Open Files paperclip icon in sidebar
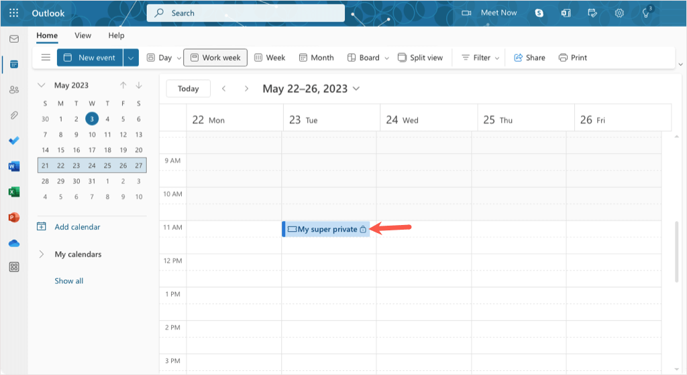Screen dimensions: 687x375 tap(14, 115)
